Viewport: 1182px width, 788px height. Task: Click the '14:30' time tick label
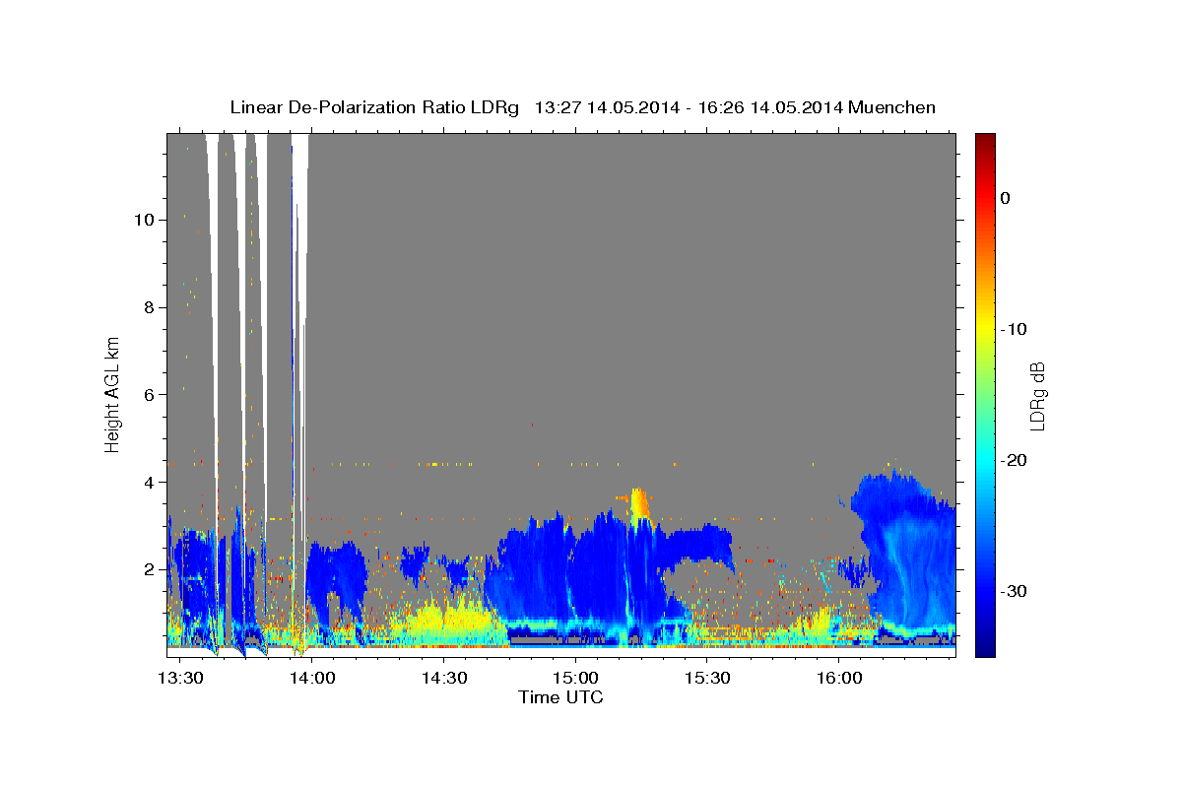pos(443,678)
